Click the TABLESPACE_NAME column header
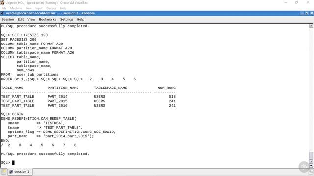The width and height of the screenshot is (314, 176). click(110, 88)
